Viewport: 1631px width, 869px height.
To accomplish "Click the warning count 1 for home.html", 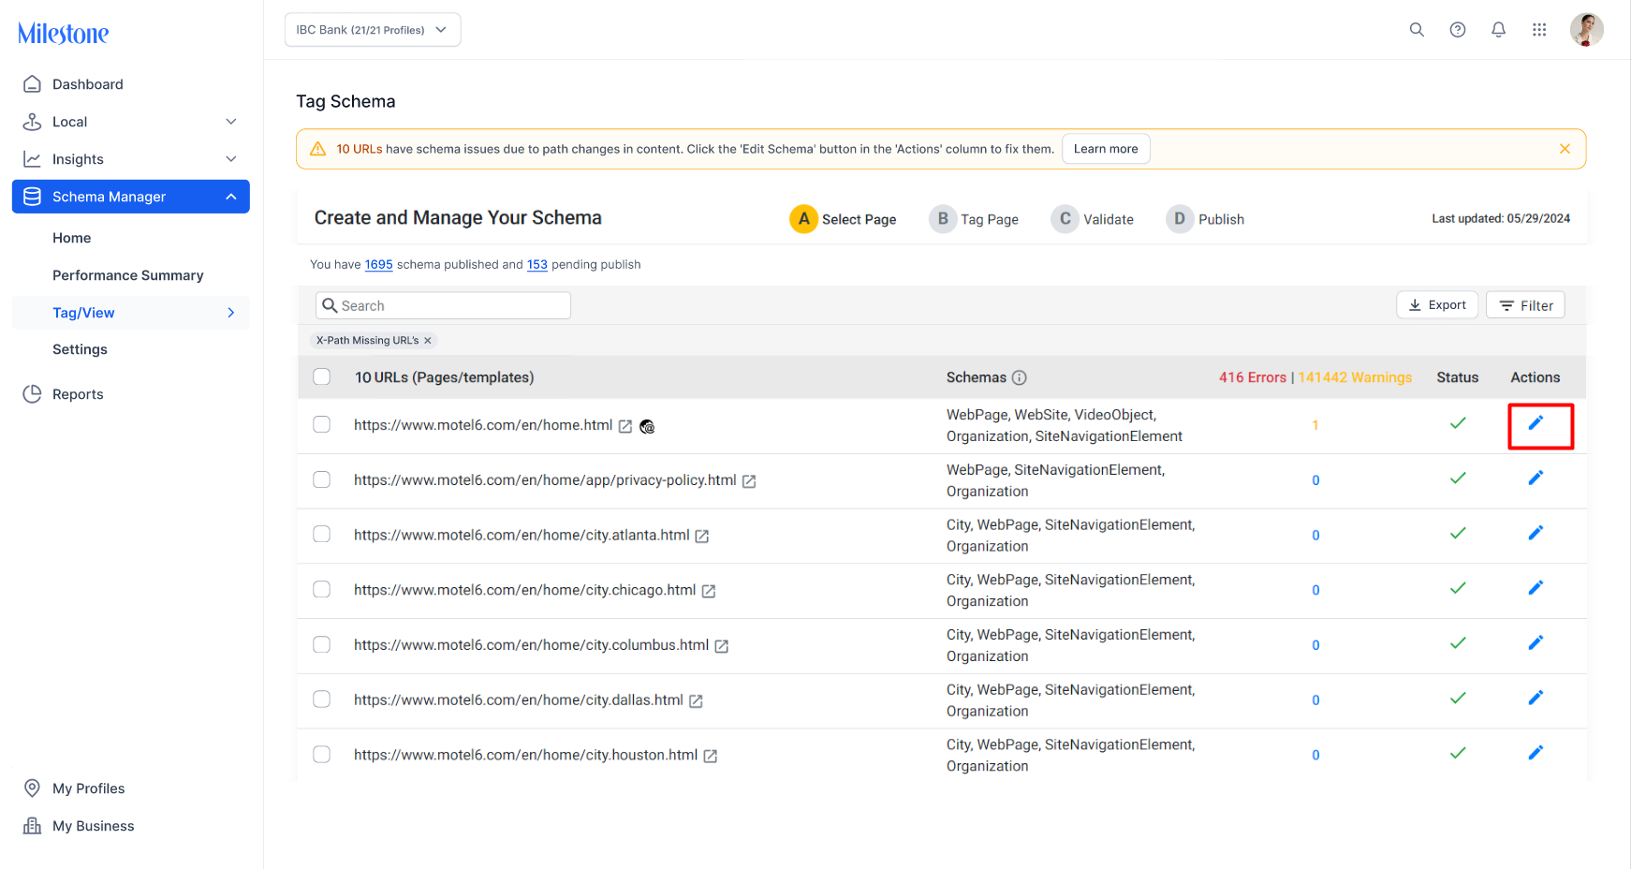I will [1315, 425].
